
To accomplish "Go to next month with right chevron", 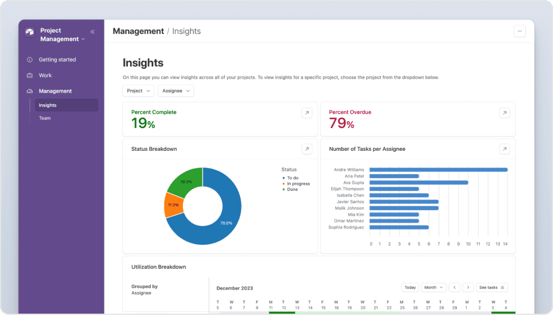I will click(x=468, y=287).
